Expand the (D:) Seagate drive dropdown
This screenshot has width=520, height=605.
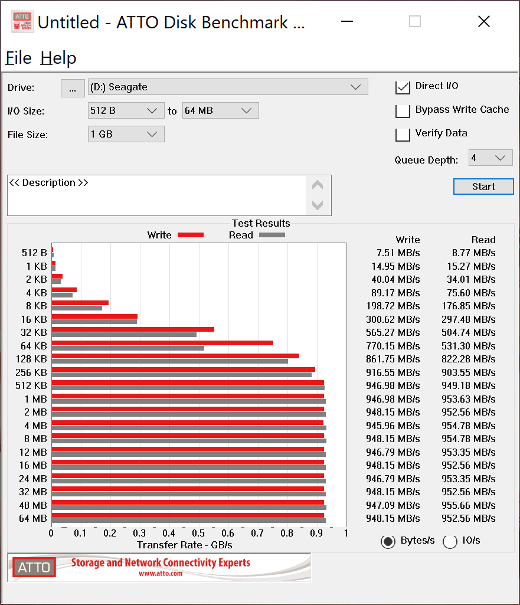tap(228, 87)
